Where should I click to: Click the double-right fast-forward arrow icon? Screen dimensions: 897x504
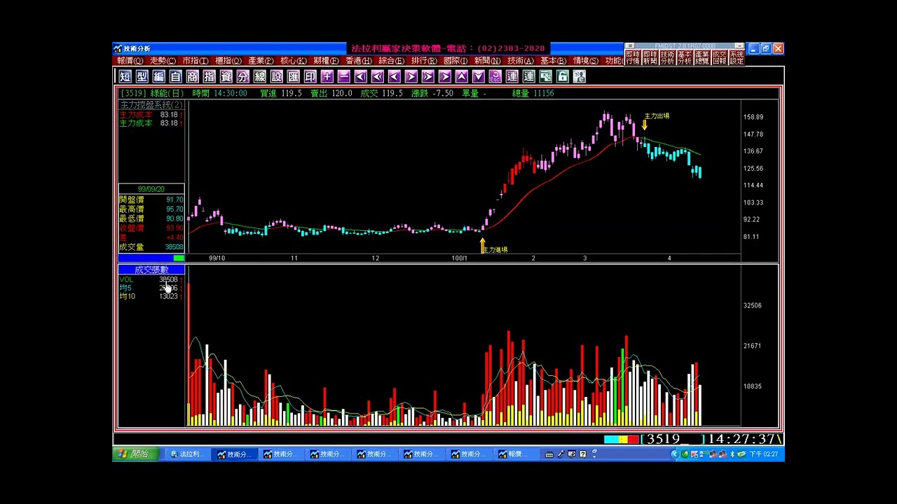[x=427, y=77]
